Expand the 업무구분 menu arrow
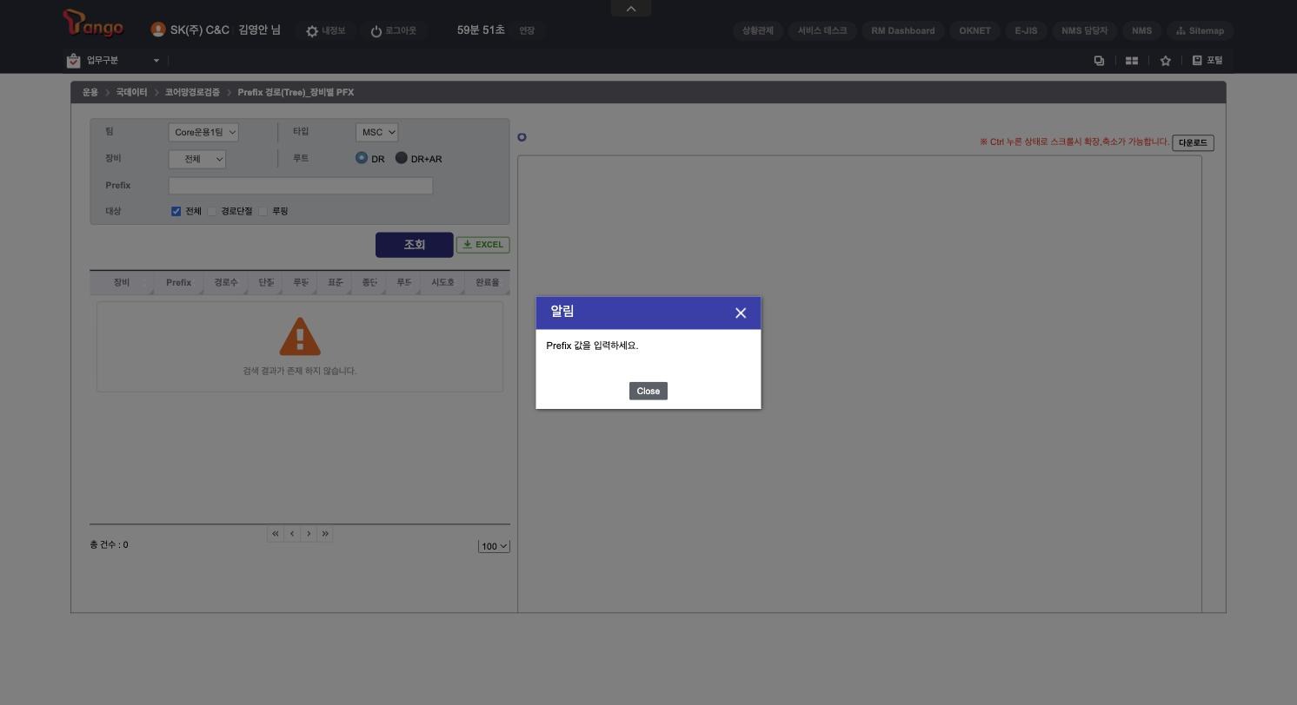This screenshot has width=1297, height=705. [x=156, y=61]
